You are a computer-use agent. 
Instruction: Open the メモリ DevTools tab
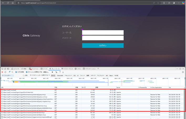(x=78, y=69)
